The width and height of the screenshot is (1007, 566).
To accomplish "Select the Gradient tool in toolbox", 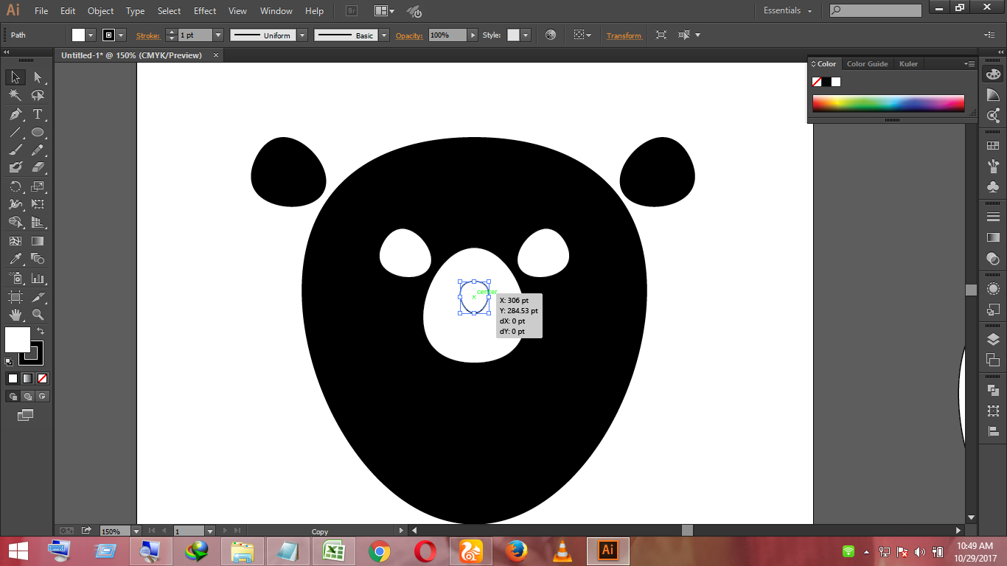I will [x=38, y=241].
